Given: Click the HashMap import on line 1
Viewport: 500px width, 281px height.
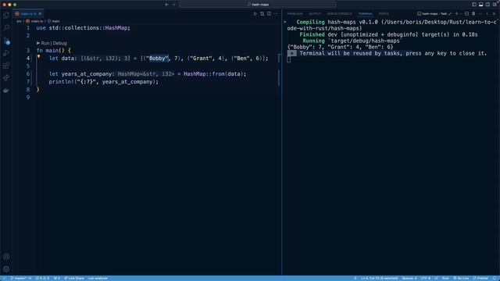Looking at the screenshot, I should [116, 28].
